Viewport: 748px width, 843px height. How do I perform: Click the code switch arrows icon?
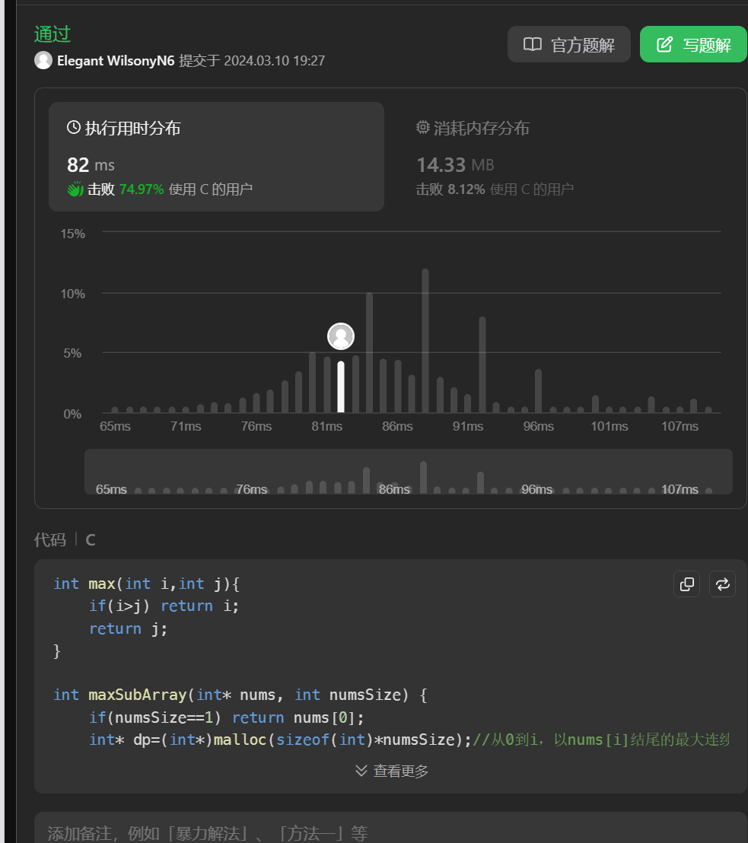[x=722, y=584]
